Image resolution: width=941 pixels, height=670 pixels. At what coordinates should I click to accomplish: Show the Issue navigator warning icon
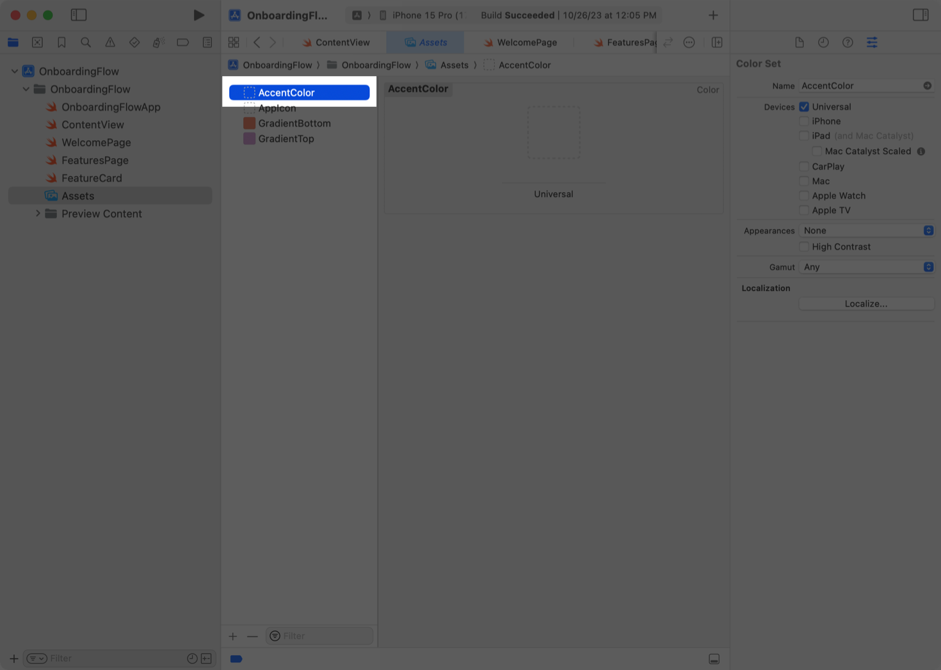coord(110,42)
